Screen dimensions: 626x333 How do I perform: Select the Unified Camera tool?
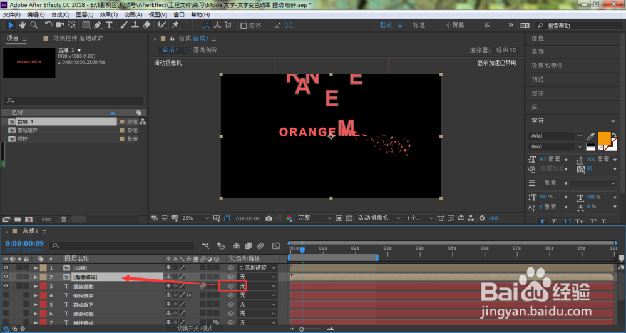coord(60,25)
